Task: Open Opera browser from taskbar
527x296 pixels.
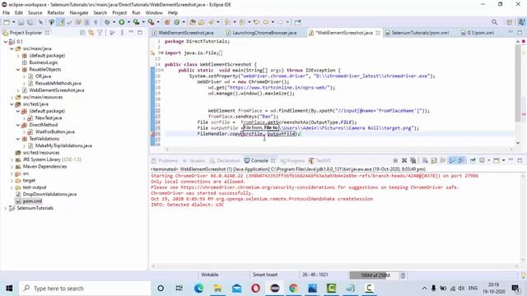Action: tap(255, 288)
